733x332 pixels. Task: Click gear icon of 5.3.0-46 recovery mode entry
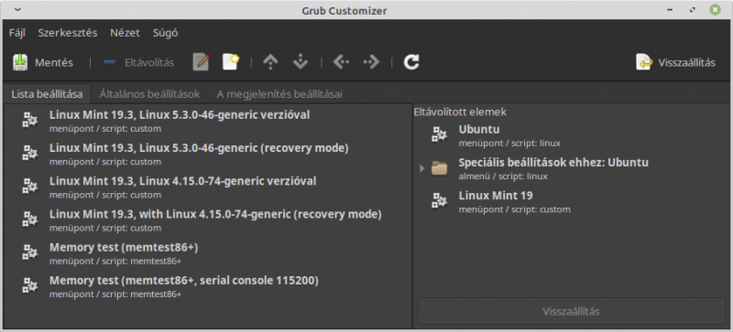pos(30,153)
